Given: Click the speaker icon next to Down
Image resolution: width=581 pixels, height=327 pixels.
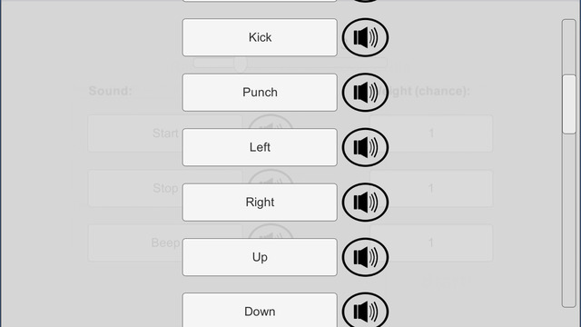Looking at the screenshot, I should [x=365, y=310].
